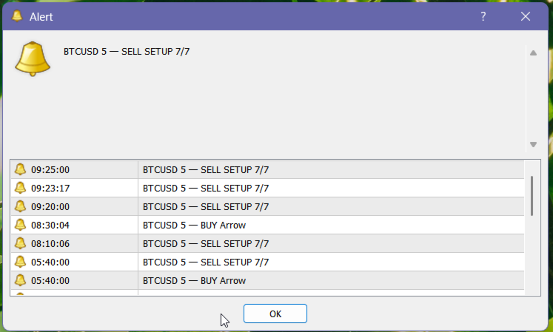Click the 08:10:06 timestamp cell

click(x=50, y=243)
